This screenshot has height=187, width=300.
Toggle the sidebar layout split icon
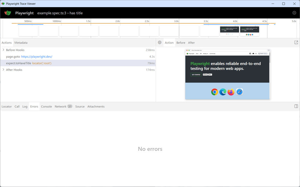(296, 106)
